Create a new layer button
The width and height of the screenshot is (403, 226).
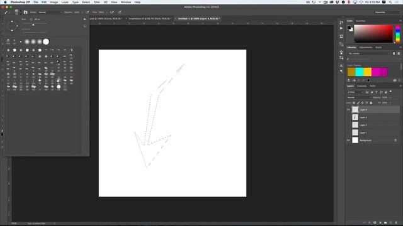click(x=390, y=223)
